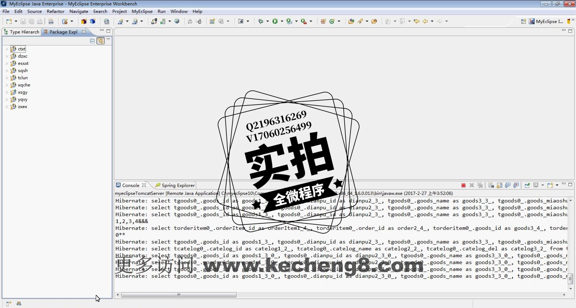
Task: Close the Package Explorer tab
Action: [x=84, y=32]
